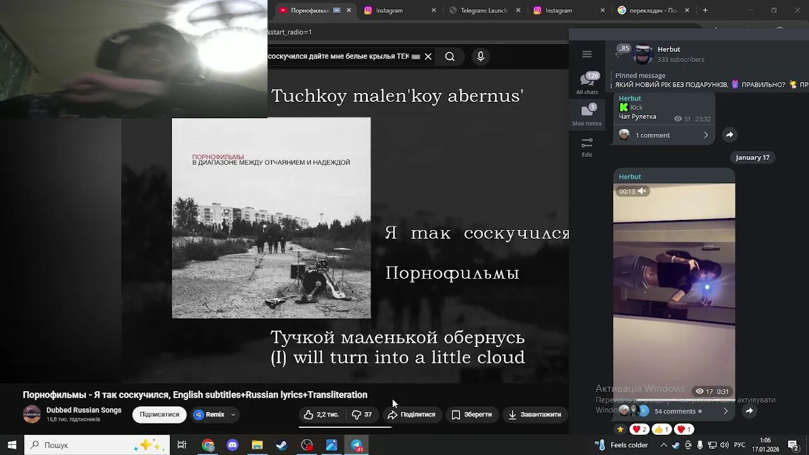This screenshot has width=809, height=455.
Task: Clear the YouTube search box text
Action: coord(428,56)
